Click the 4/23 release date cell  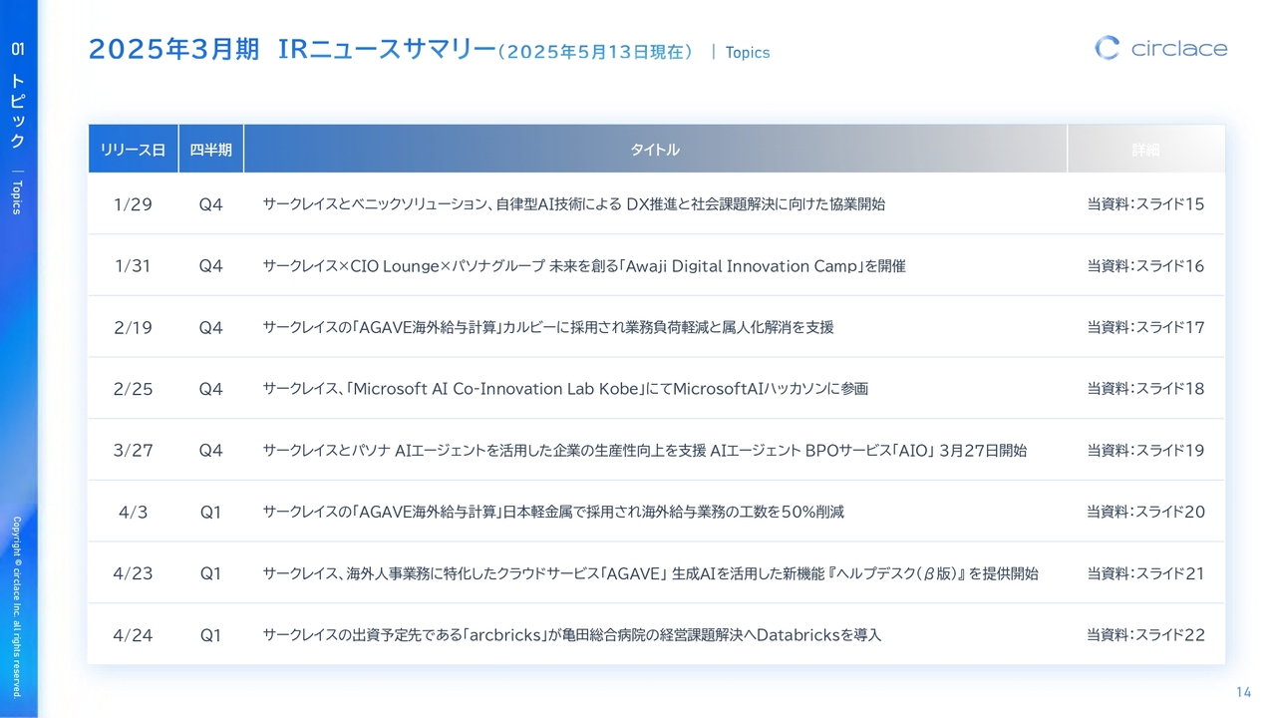coord(133,573)
